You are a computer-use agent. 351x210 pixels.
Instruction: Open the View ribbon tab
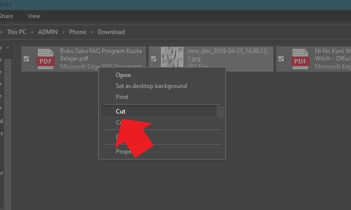tap(34, 16)
